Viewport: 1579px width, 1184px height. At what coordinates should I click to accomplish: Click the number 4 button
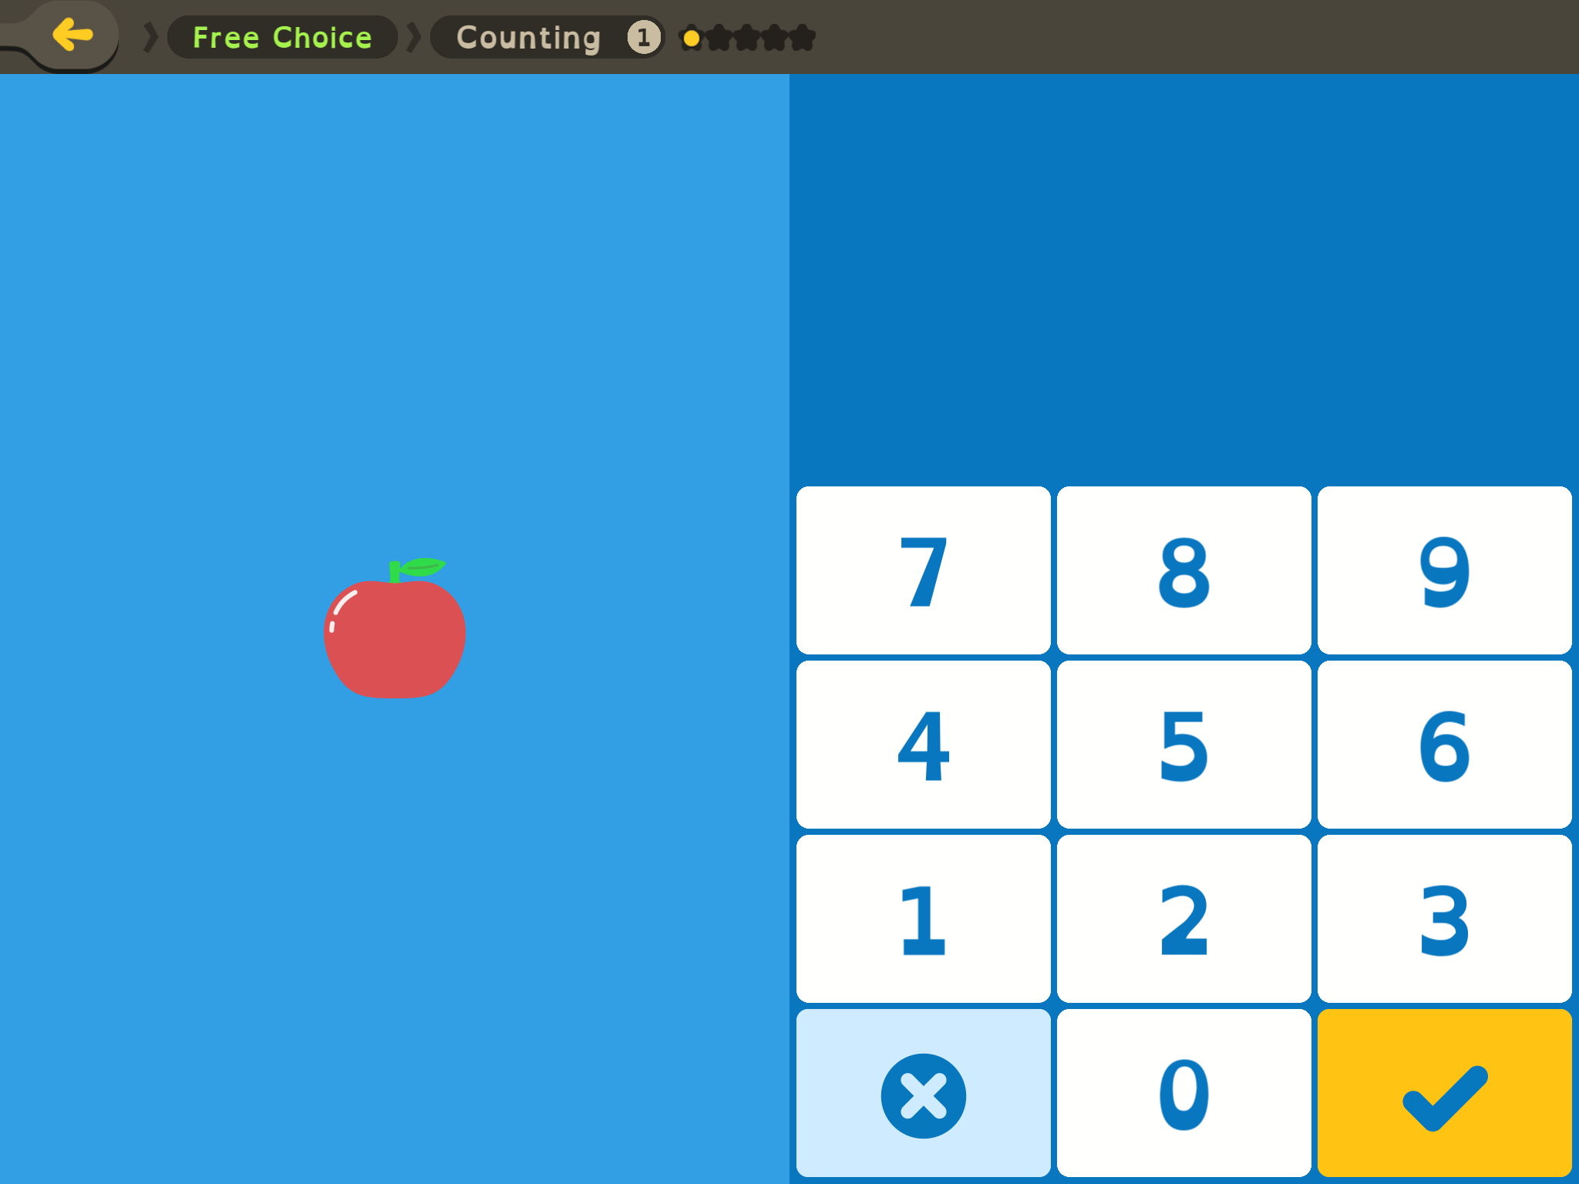coord(925,742)
